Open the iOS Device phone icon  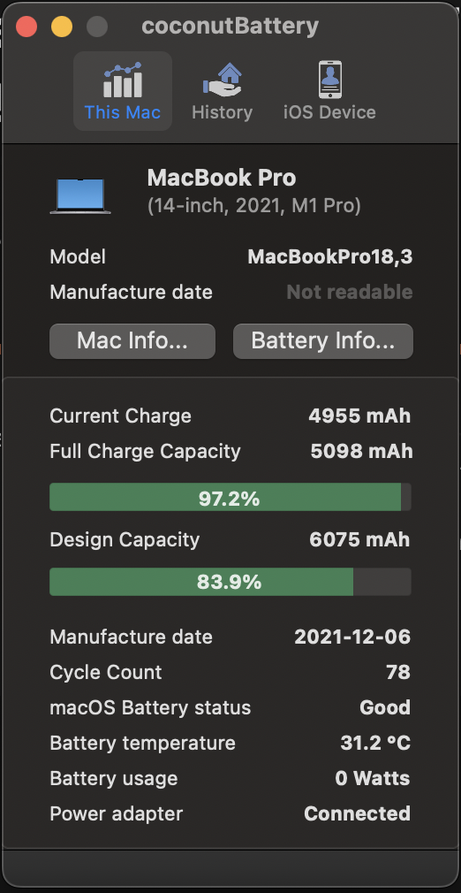330,80
